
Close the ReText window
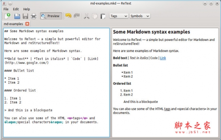pos(217,3)
